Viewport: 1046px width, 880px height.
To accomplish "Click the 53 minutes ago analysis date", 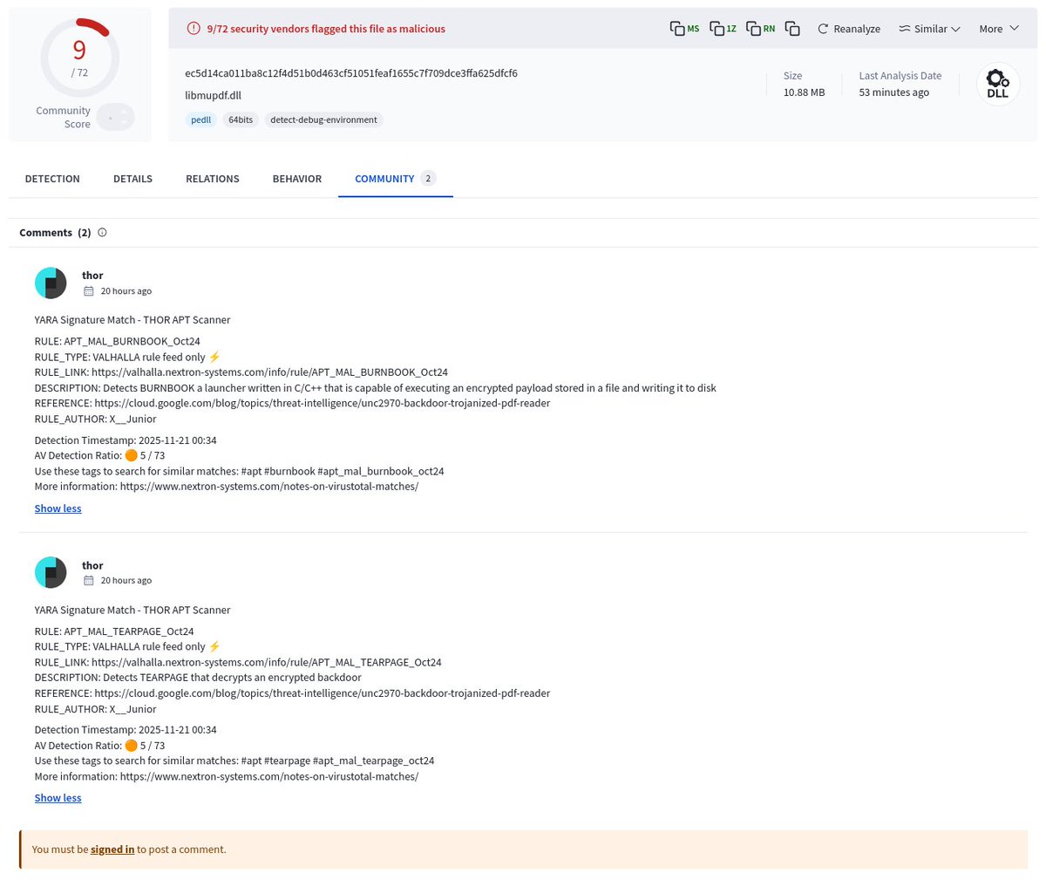I will tap(893, 92).
